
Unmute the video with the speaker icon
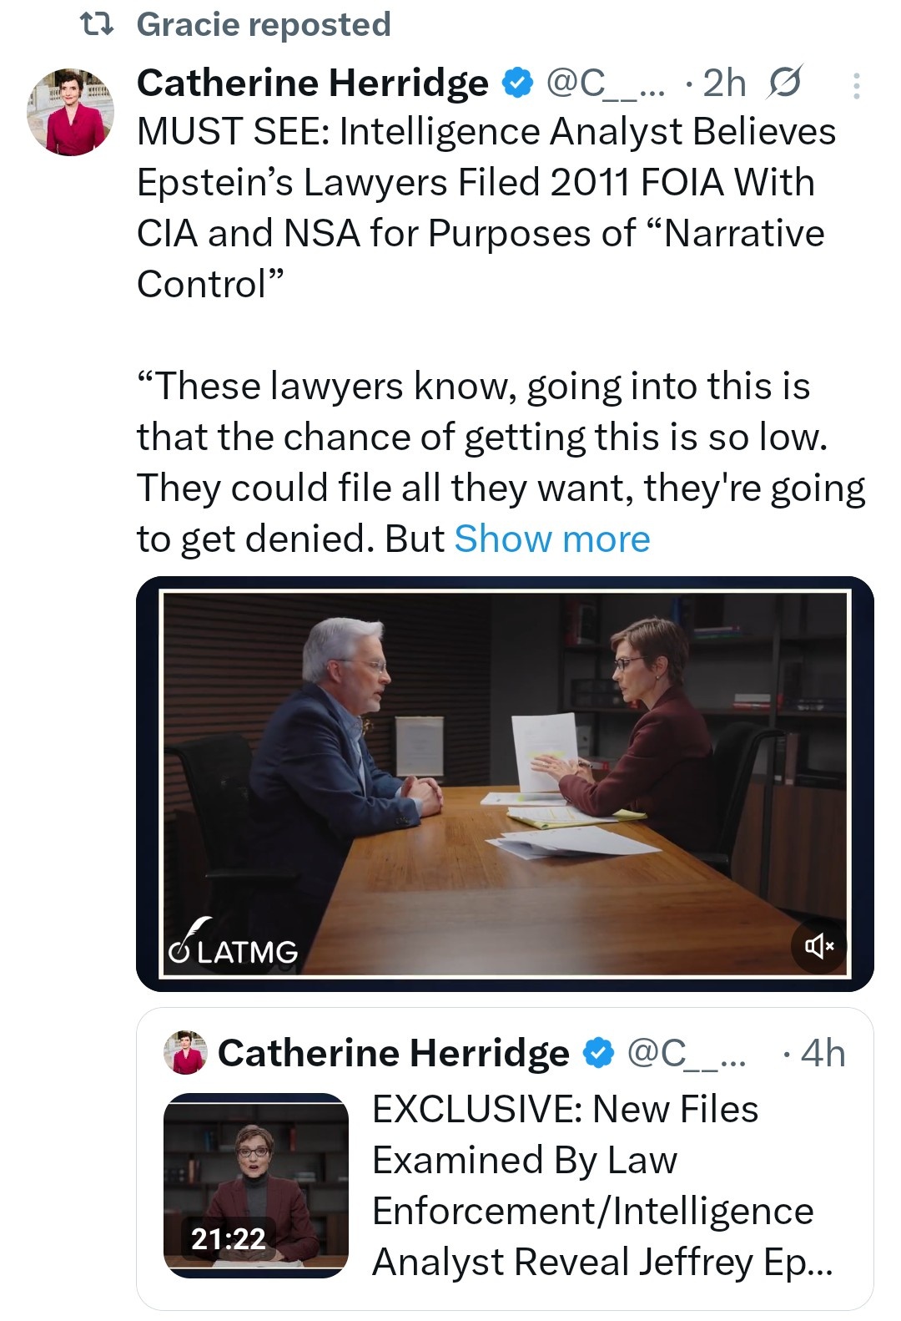pyautogui.click(x=818, y=945)
